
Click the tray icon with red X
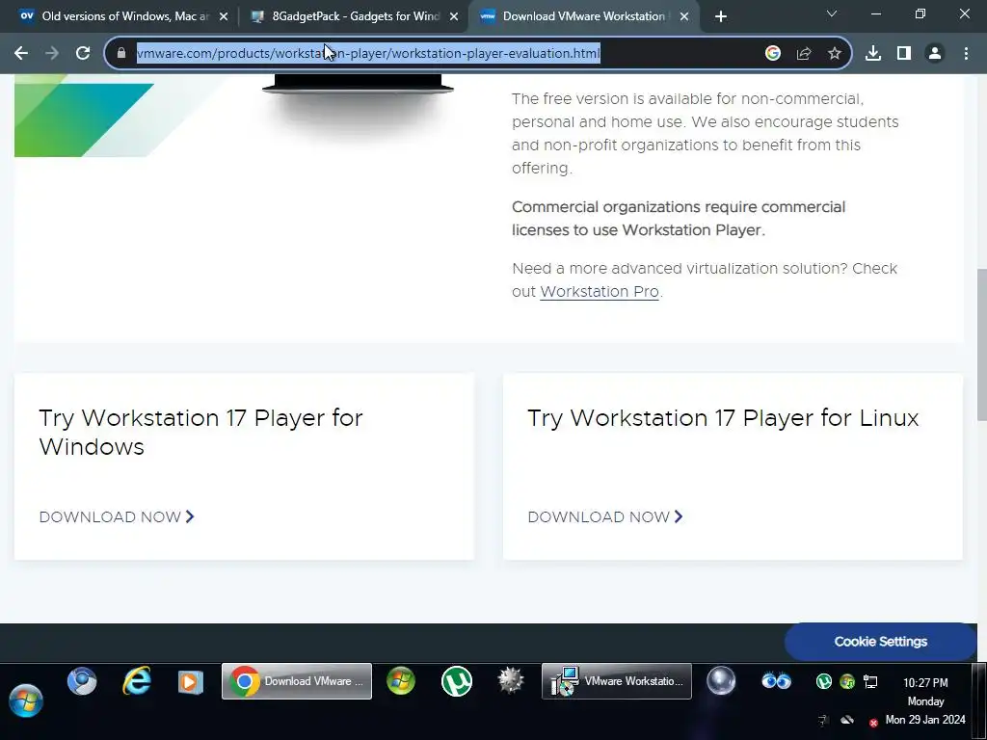[x=873, y=723]
